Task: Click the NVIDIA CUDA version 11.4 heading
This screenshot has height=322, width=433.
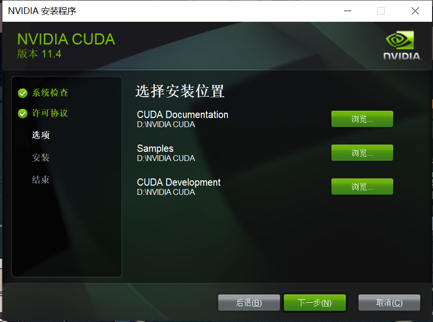Action: click(66, 45)
